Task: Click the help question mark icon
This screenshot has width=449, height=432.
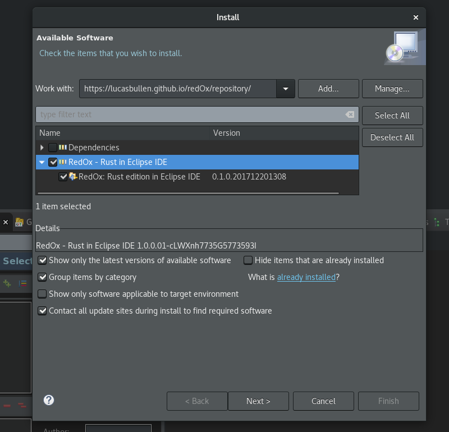Action: tap(49, 400)
